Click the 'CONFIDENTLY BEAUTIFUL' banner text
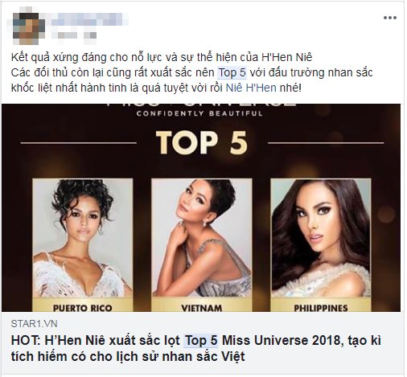Image resolution: width=407 pixels, height=377 pixels. point(199,113)
